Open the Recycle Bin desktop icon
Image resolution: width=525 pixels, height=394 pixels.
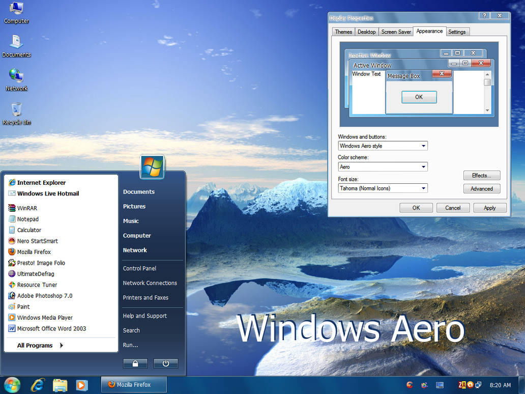(x=16, y=114)
